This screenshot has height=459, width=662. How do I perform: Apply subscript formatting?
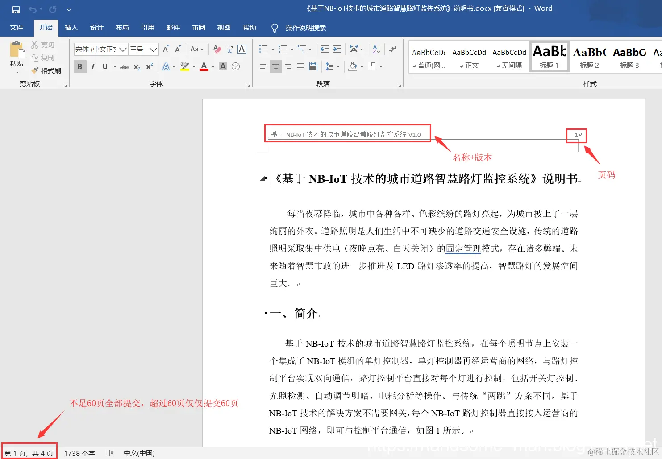point(137,66)
